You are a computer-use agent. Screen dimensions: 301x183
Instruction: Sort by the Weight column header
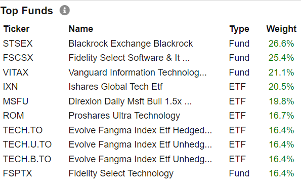(x=281, y=29)
